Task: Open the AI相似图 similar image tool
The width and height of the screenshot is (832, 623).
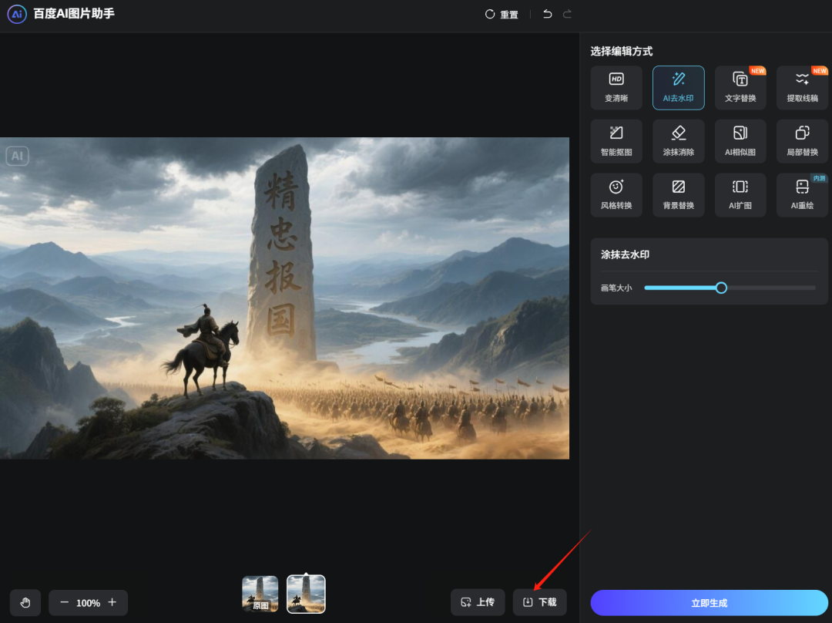Action: coord(740,141)
